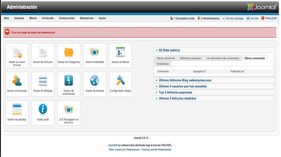Image resolution: width=281 pixels, height=157 pixels.
Task: Switch to Elementos populares tab
Action: coord(191,58)
